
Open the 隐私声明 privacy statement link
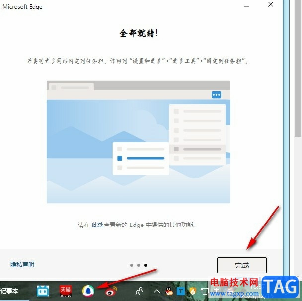pos(22,265)
